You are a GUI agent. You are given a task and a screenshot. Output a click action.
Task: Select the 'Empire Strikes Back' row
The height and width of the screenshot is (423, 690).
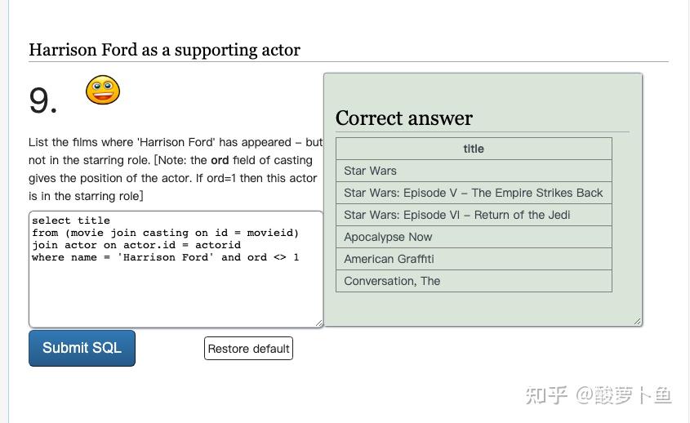tap(474, 193)
